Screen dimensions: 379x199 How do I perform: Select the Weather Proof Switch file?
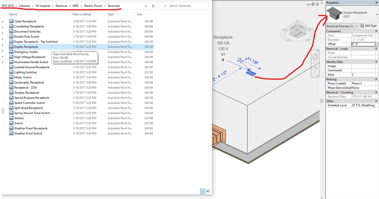point(28,133)
